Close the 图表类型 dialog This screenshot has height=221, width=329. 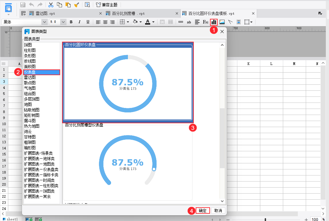[x=222, y=32]
